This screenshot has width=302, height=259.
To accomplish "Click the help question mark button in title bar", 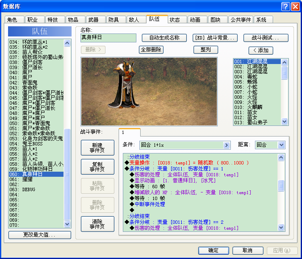I will (x=285, y=6).
